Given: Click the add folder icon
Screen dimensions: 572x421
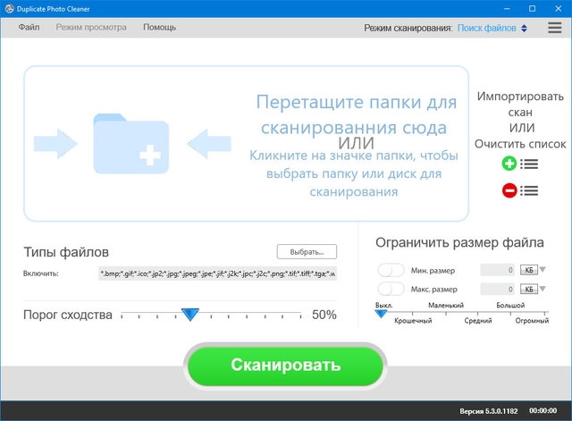Looking at the screenshot, I should 131,143.
